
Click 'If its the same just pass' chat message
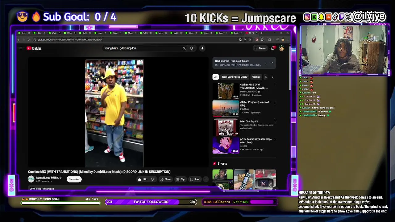[x=323, y=108]
